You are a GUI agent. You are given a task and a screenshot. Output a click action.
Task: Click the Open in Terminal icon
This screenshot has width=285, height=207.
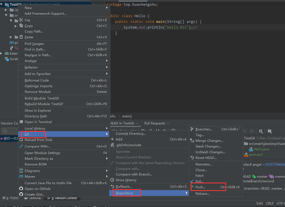tap(21, 122)
